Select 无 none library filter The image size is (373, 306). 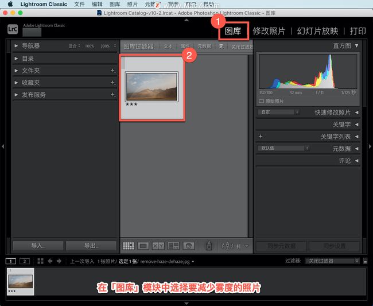click(222, 46)
